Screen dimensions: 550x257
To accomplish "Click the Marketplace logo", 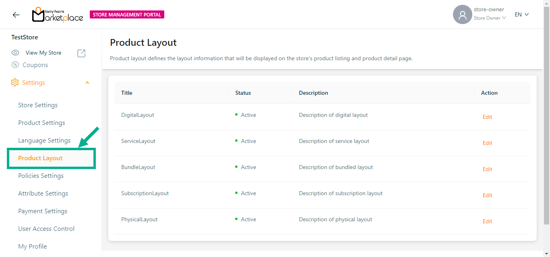I will [x=58, y=15].
